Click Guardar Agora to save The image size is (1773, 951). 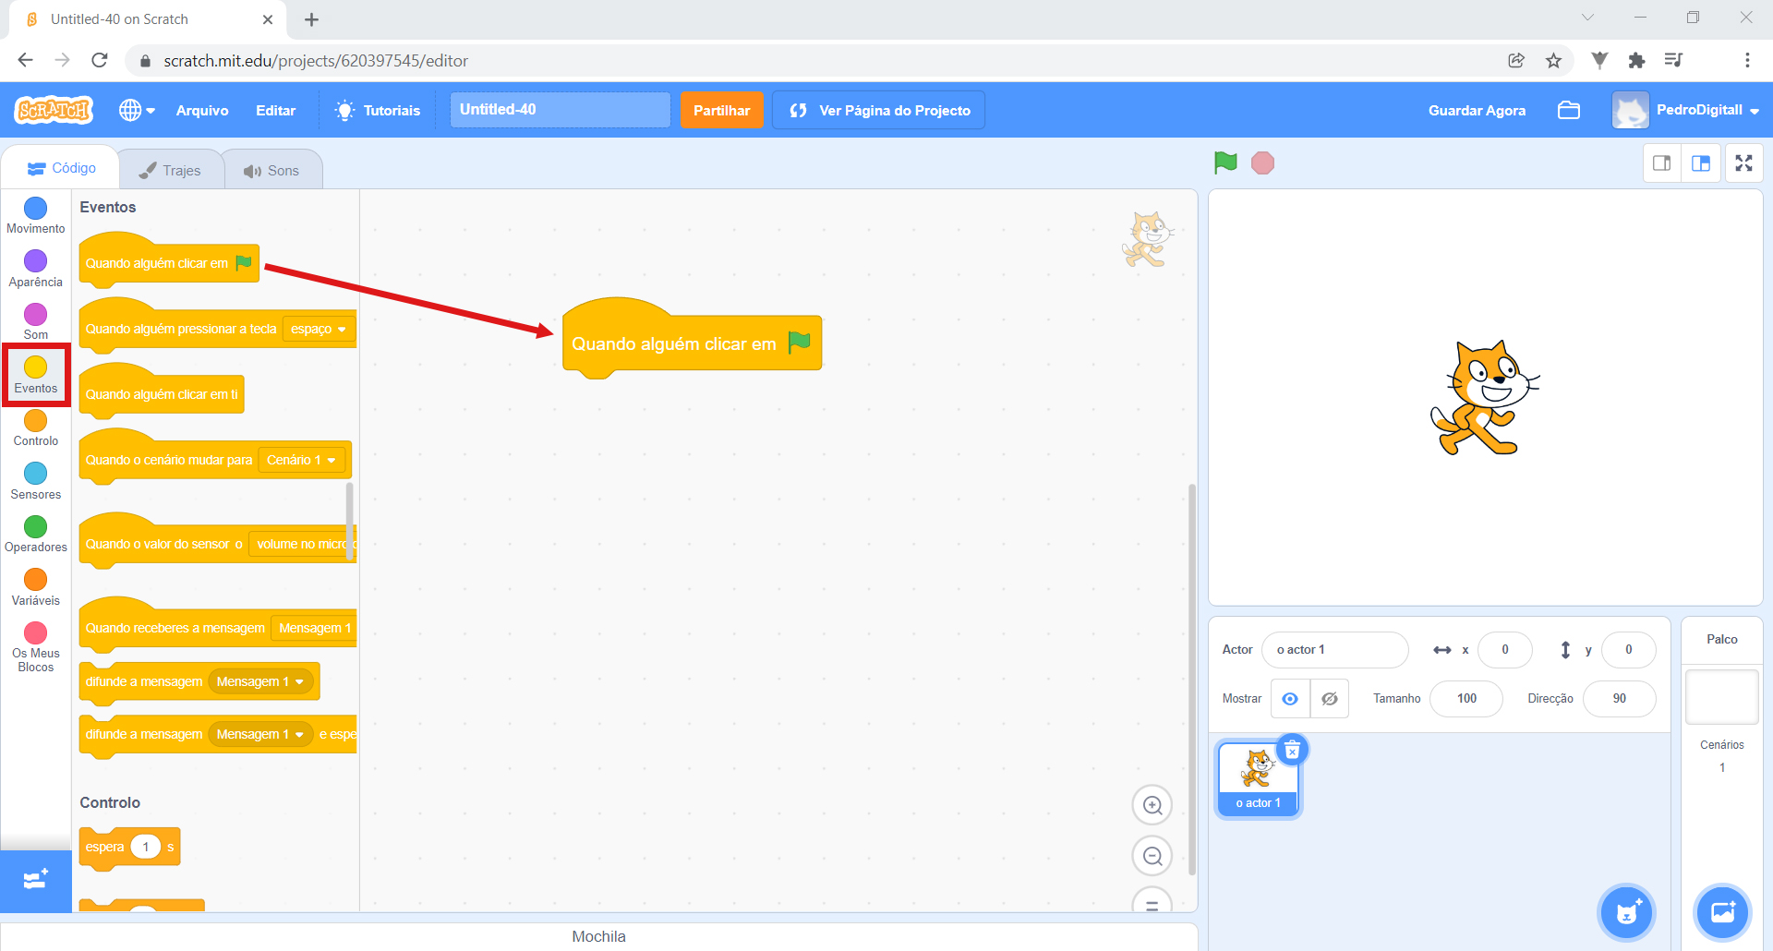(x=1477, y=110)
